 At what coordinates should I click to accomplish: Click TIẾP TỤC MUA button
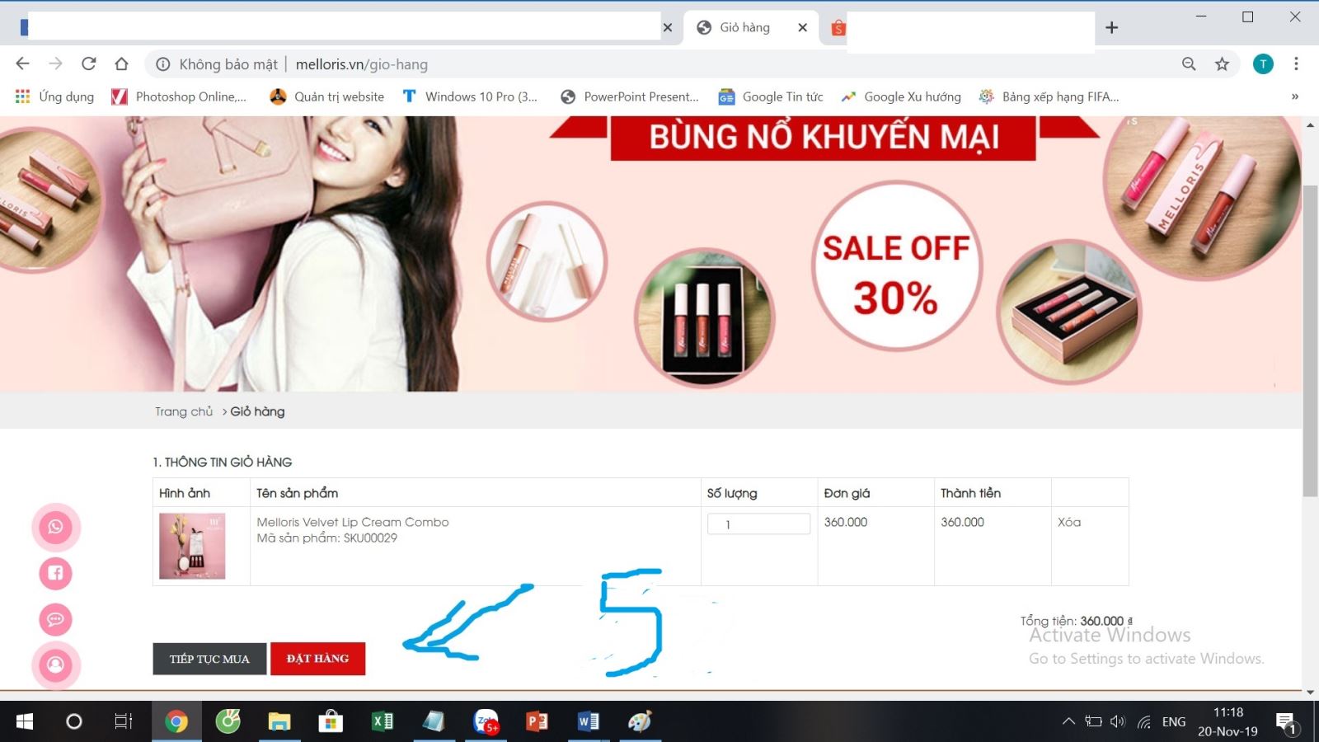(x=209, y=659)
